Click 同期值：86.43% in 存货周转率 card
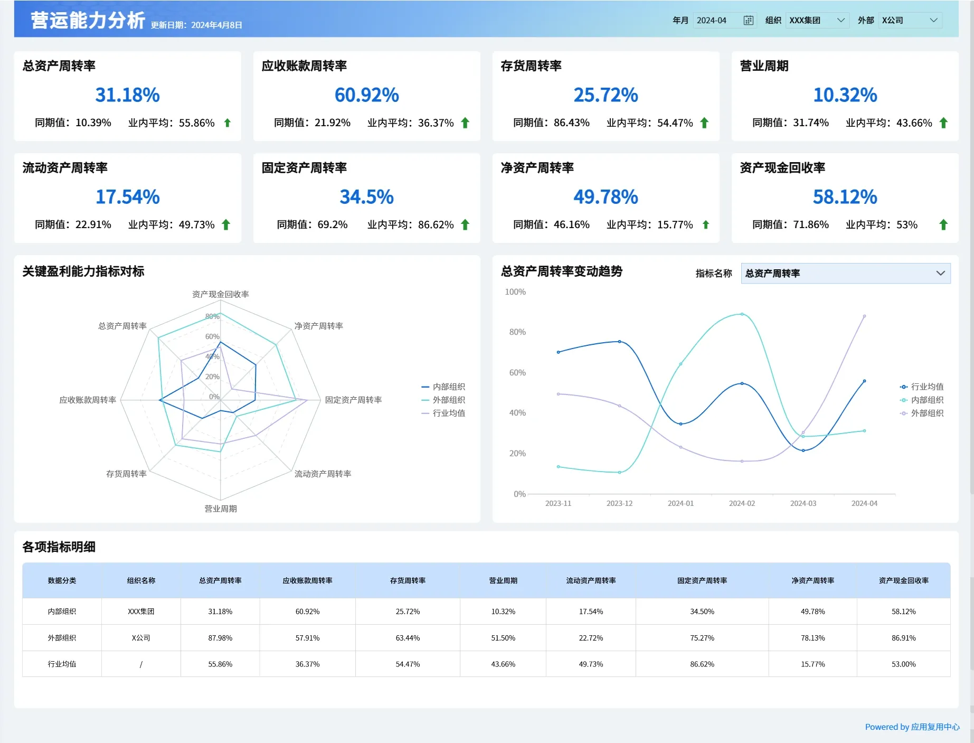Image resolution: width=974 pixels, height=743 pixels. [x=551, y=123]
